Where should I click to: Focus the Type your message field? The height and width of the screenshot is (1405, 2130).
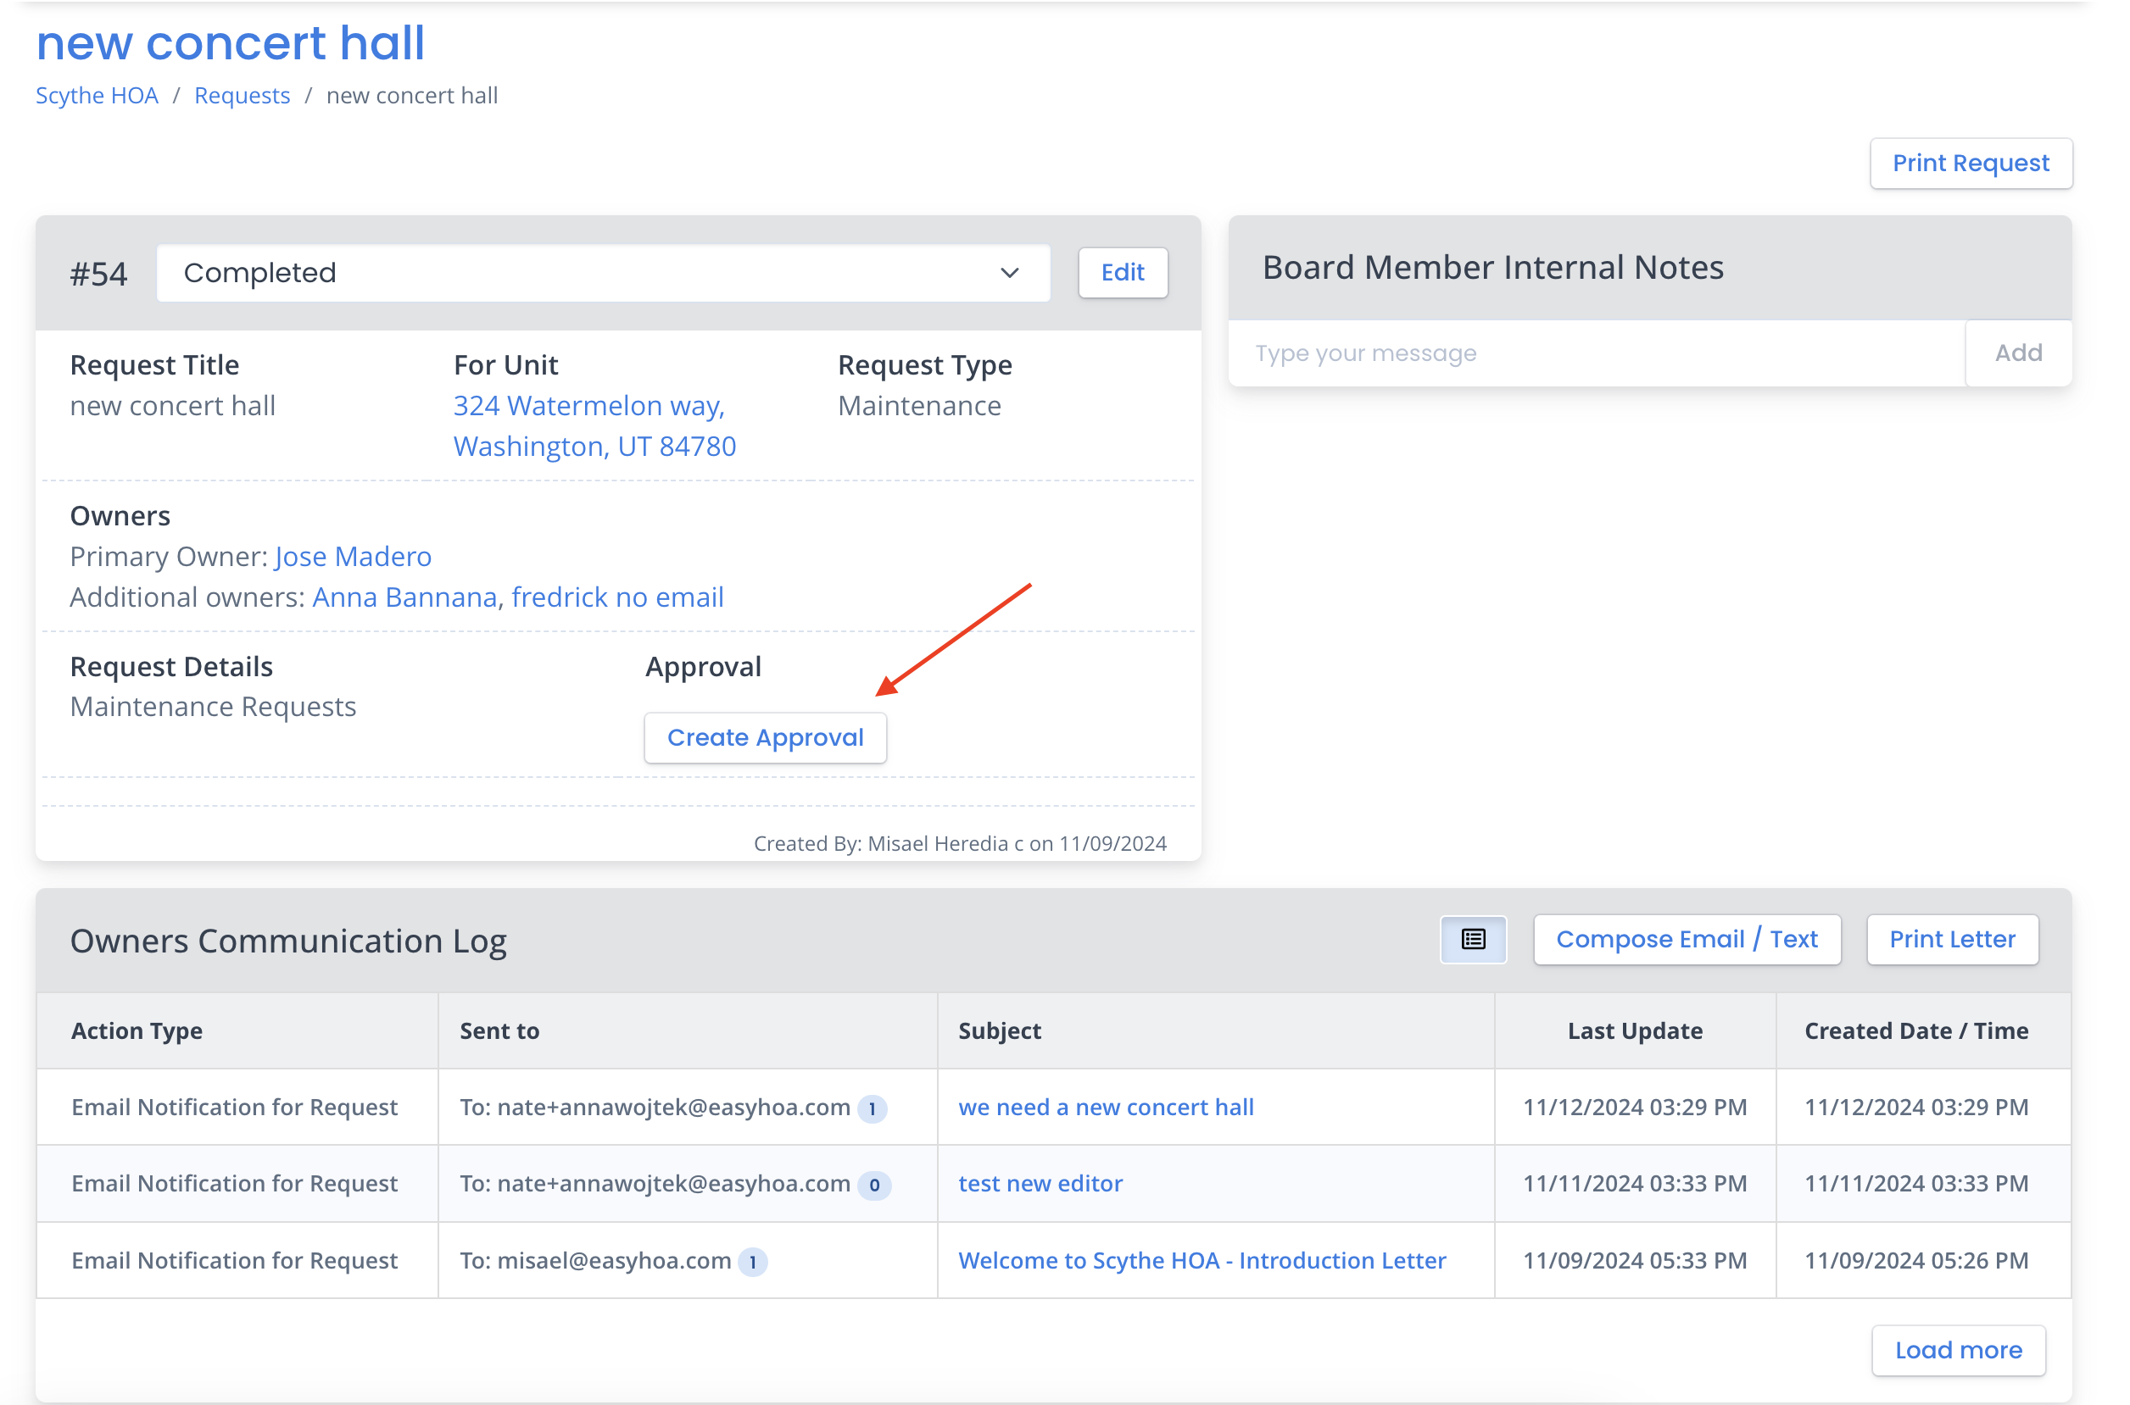click(1597, 353)
